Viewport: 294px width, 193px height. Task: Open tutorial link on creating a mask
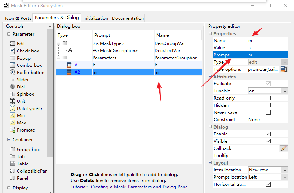coord(129,187)
